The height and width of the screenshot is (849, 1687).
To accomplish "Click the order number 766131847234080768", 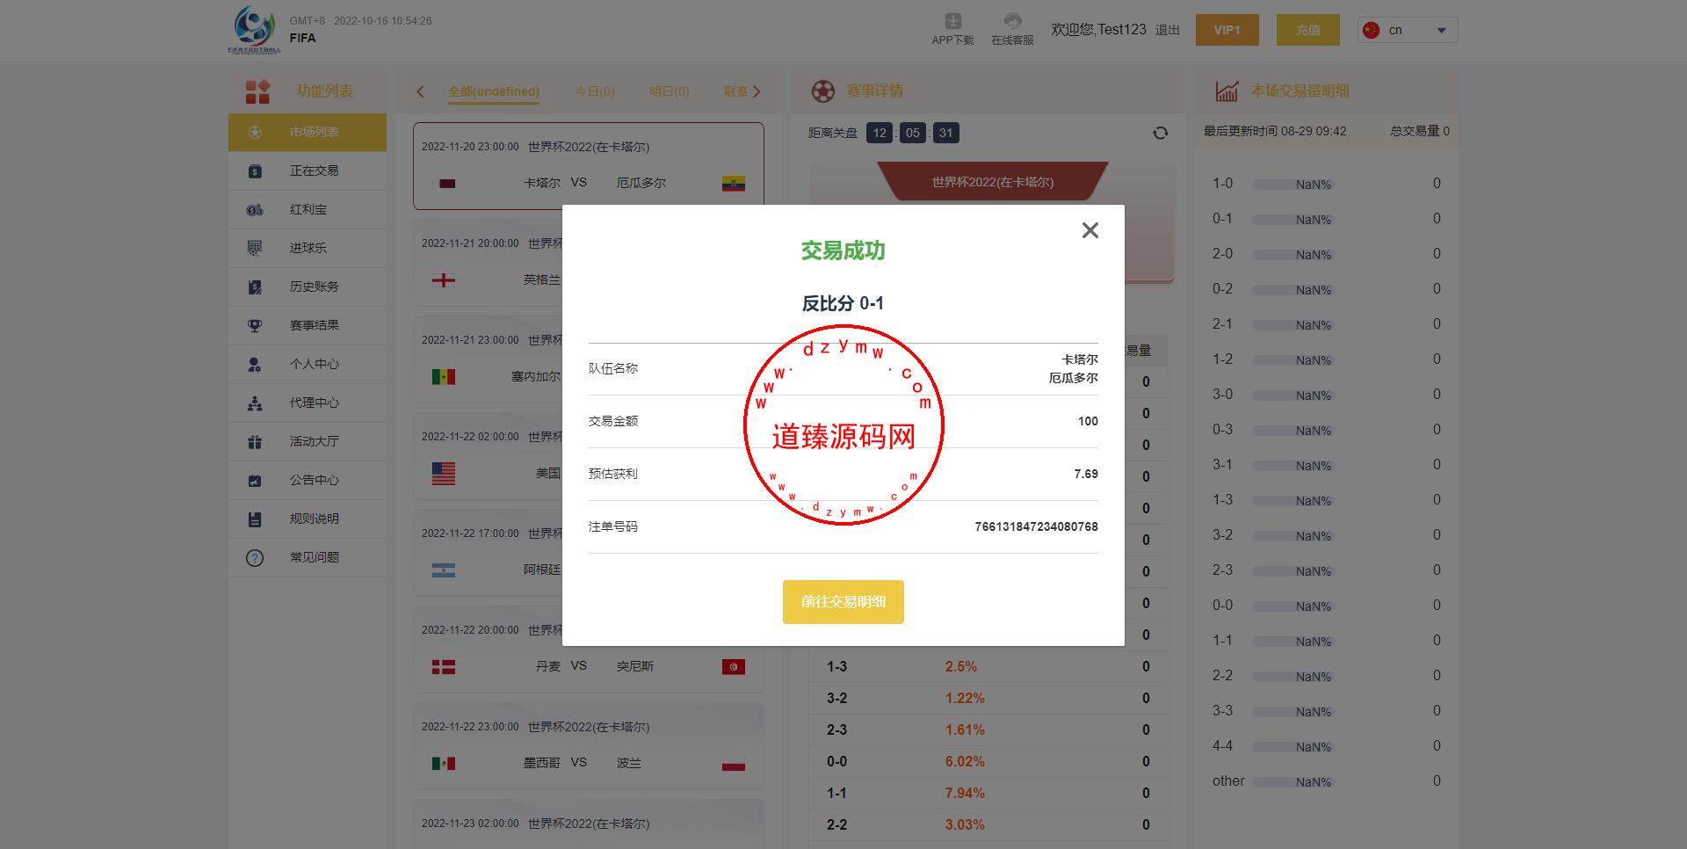I will (x=1036, y=526).
